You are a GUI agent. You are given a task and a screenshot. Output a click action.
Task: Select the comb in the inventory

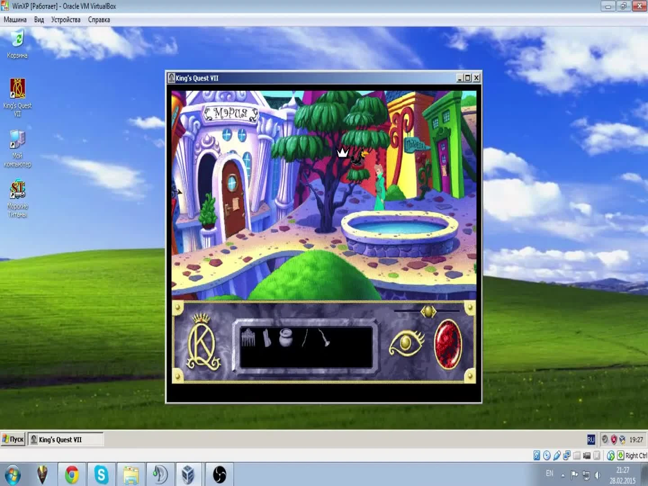point(248,337)
